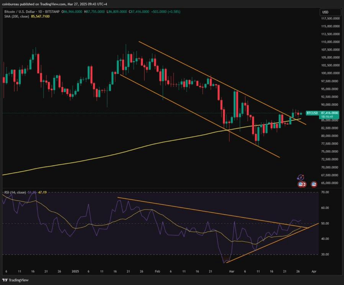
Task: Toggle the dotted current price line label
Action: pos(330,113)
